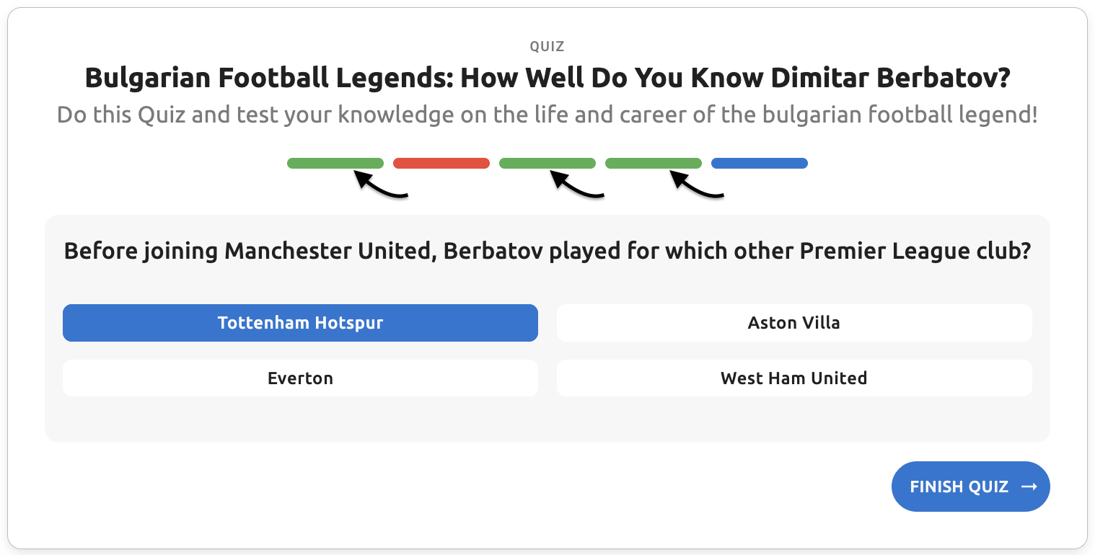The height and width of the screenshot is (555, 1095).
Task: Select the Tottenham Hotspur answer
Action: (x=300, y=323)
